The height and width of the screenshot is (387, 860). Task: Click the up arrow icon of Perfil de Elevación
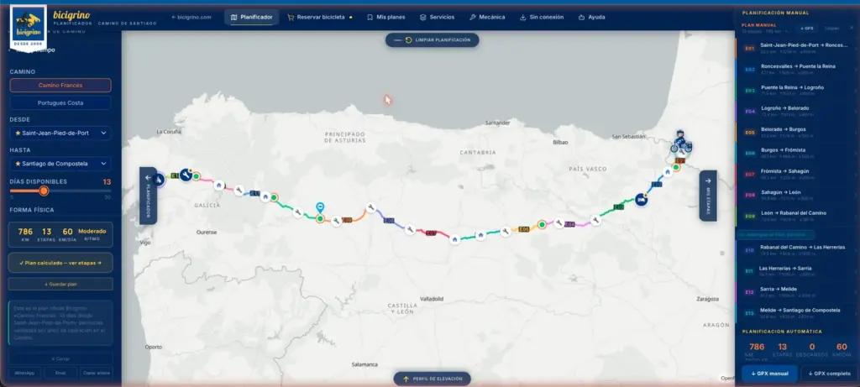coord(406,379)
